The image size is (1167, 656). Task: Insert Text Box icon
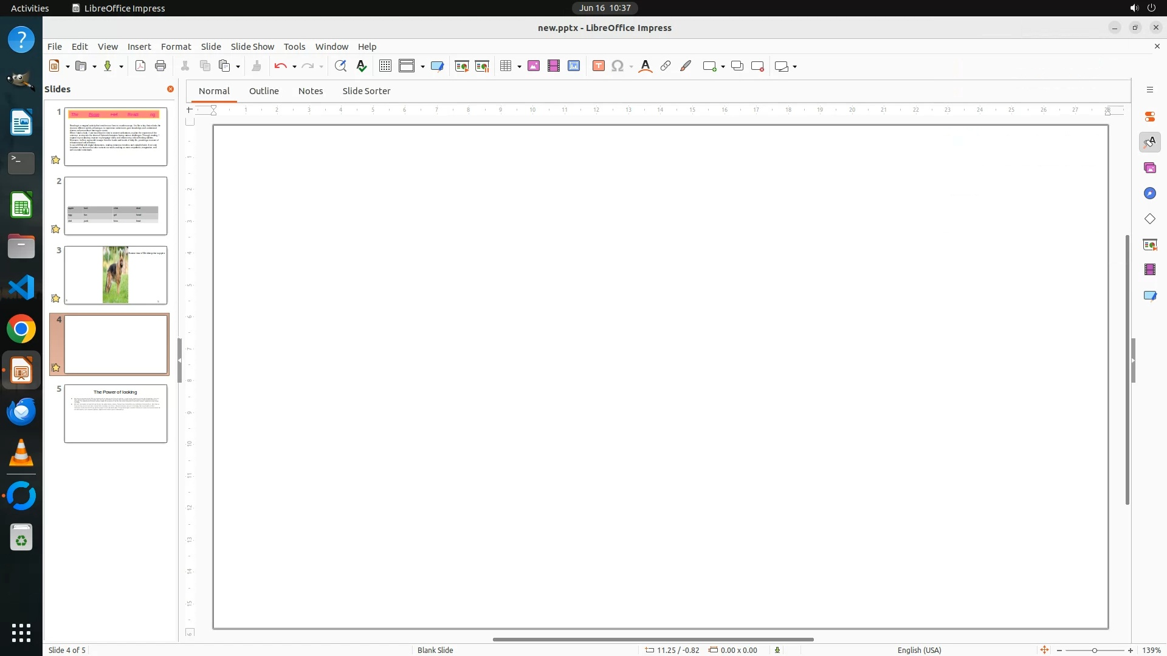(x=598, y=66)
